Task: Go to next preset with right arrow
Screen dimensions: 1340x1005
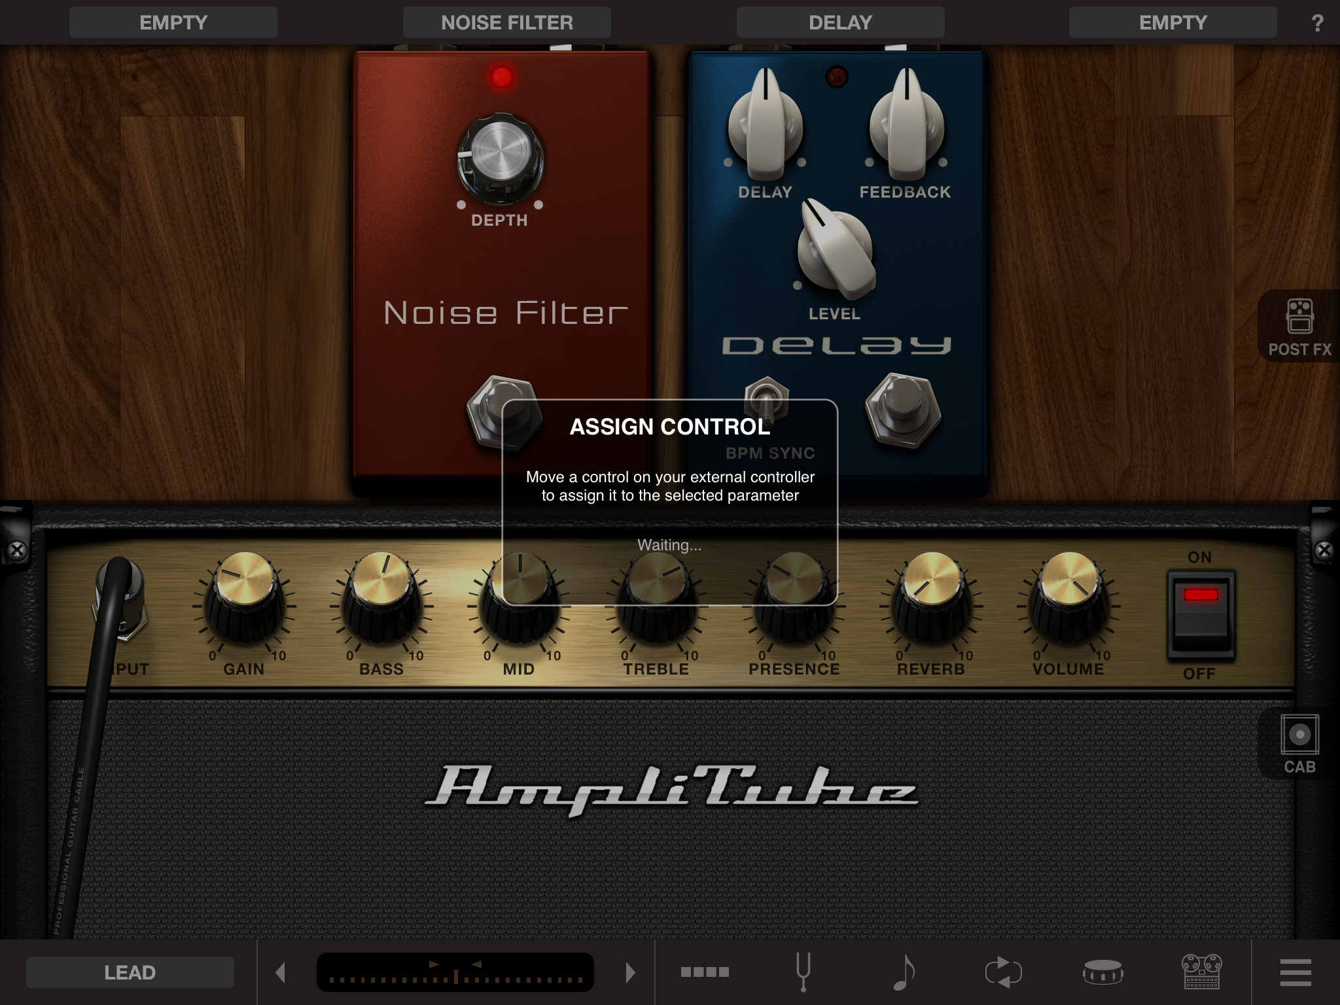Action: click(x=630, y=972)
